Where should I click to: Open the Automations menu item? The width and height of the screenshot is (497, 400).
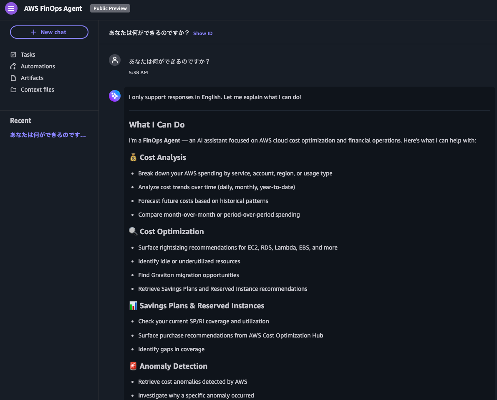(x=38, y=66)
